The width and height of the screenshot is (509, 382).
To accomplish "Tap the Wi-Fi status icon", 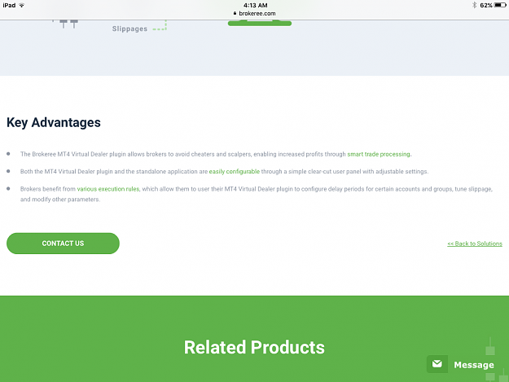I will [22, 5].
